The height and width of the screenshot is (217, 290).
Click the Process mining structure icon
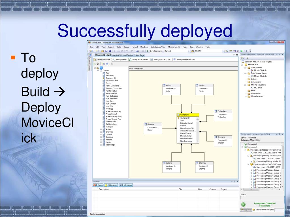point(98,64)
